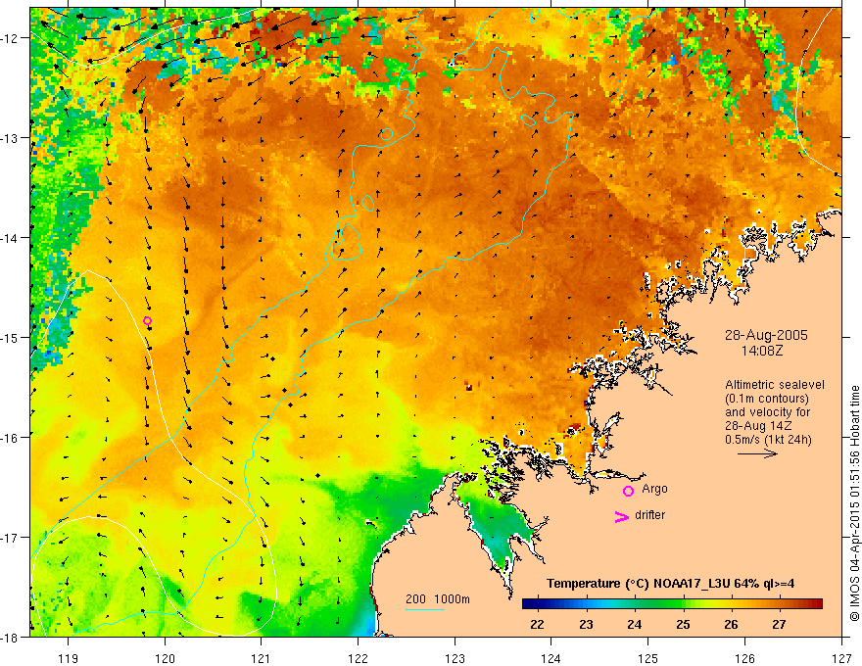The height and width of the screenshot is (666, 862).
Task: Click the magenta Argo legend circle
Action: tap(628, 491)
